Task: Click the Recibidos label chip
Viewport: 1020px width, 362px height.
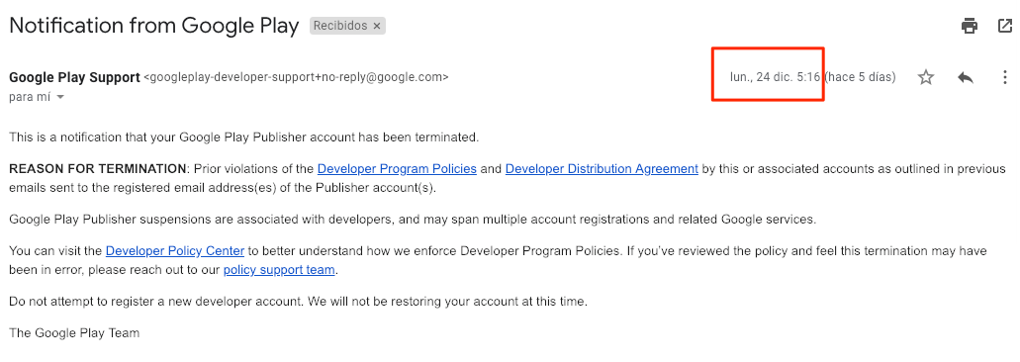Action: coord(341,26)
